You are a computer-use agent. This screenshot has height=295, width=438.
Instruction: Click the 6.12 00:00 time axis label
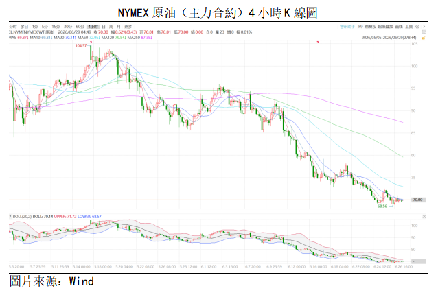(x=297, y=267)
